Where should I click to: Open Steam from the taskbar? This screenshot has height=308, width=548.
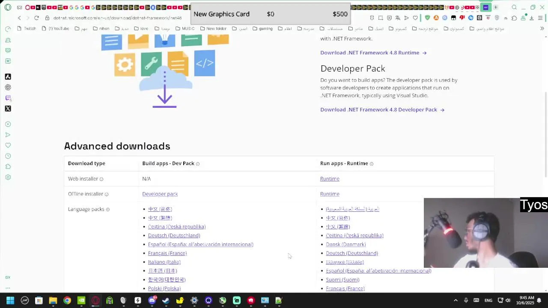[166, 300]
